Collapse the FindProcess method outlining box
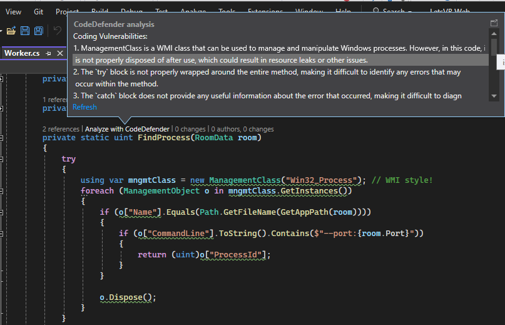Image resolution: width=505 pixels, height=325 pixels. tap(1, 138)
